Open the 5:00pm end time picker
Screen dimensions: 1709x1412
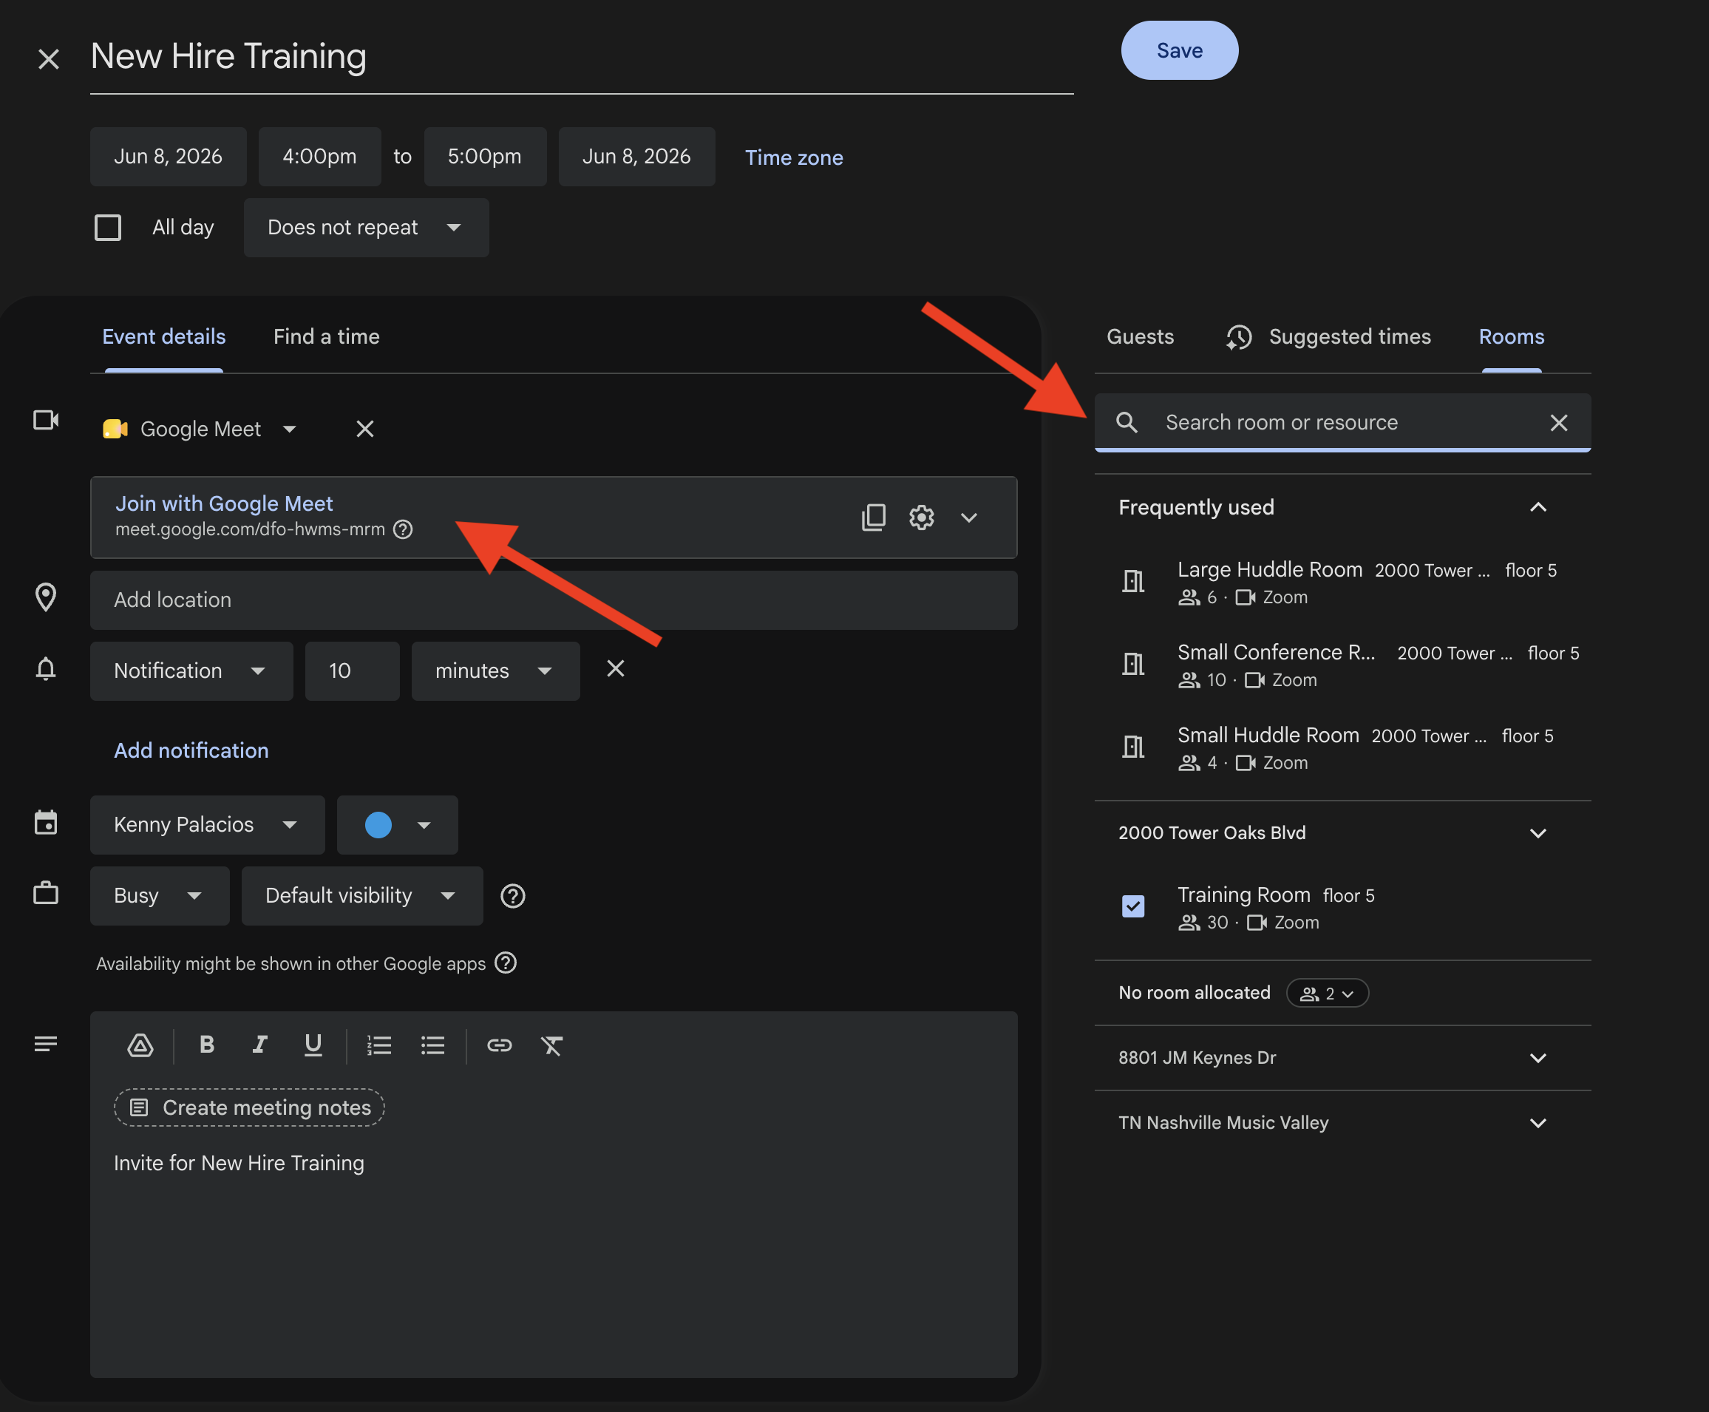click(x=485, y=156)
